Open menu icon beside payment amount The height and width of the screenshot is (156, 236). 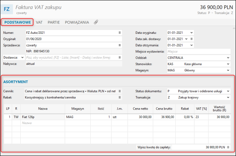pos(228,147)
